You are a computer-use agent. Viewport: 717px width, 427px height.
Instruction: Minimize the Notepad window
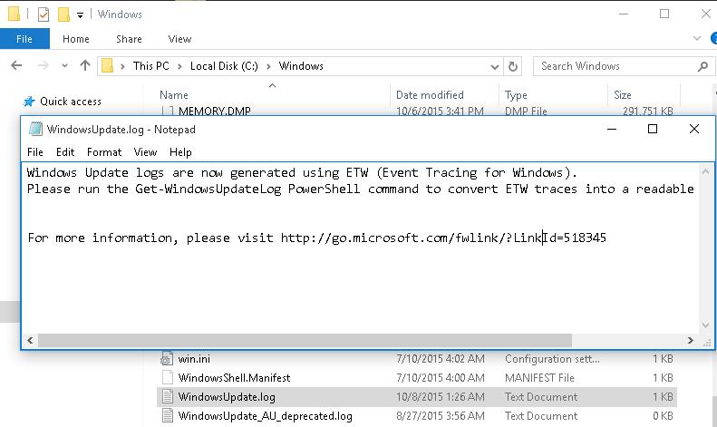pyautogui.click(x=611, y=130)
